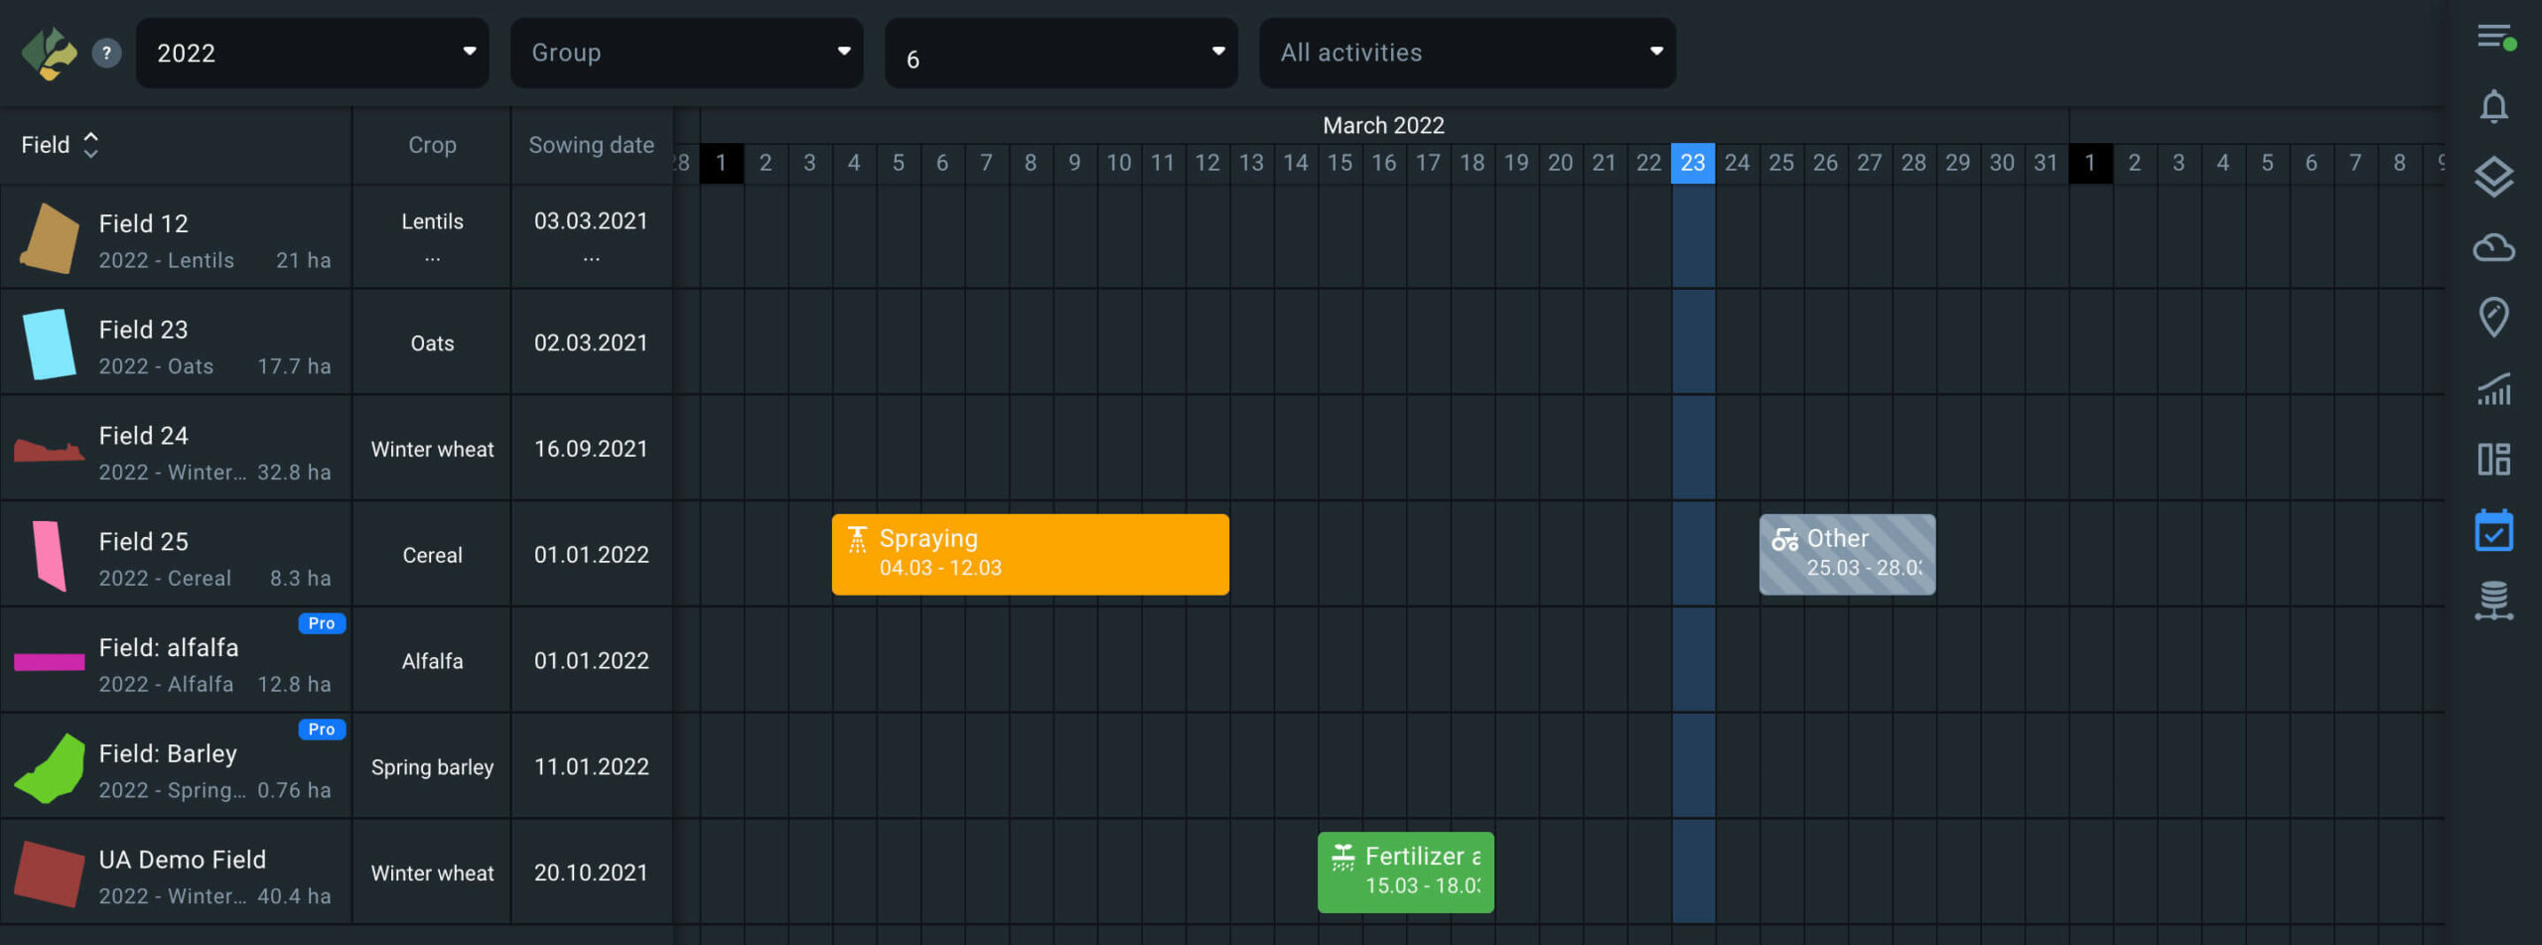Expand the sowing date ellipsis for Field 12

click(x=591, y=258)
